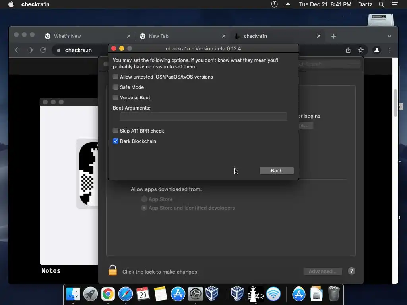Click the eject icon in menu bar

coord(288,4)
